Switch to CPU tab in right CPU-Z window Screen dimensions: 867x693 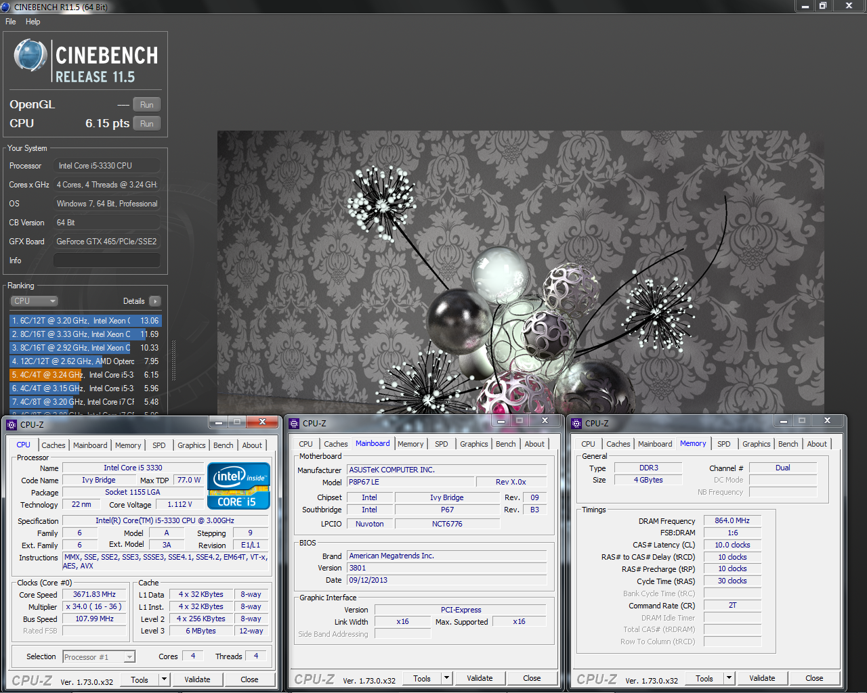click(588, 444)
